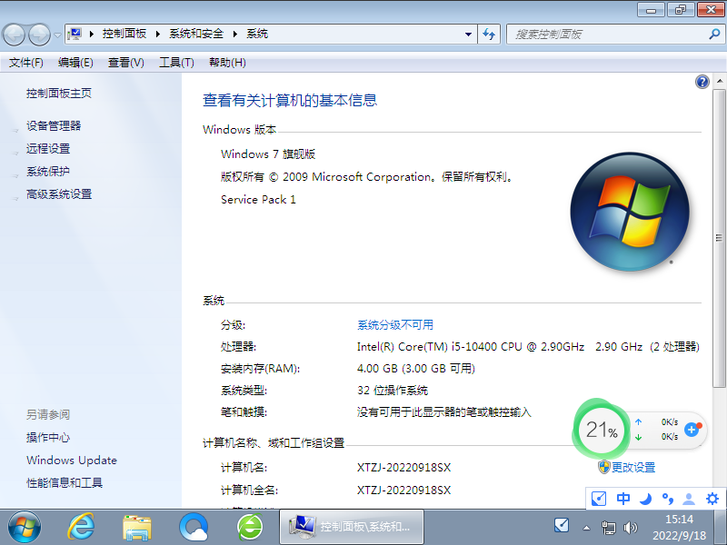Click the blue plus button on speed widget
Viewport: 727px width, 545px height.
[692, 430]
